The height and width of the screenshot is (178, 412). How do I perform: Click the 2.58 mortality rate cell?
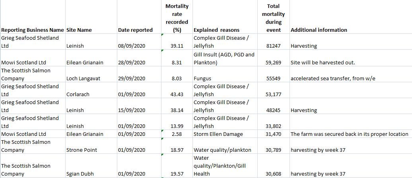click(177, 134)
